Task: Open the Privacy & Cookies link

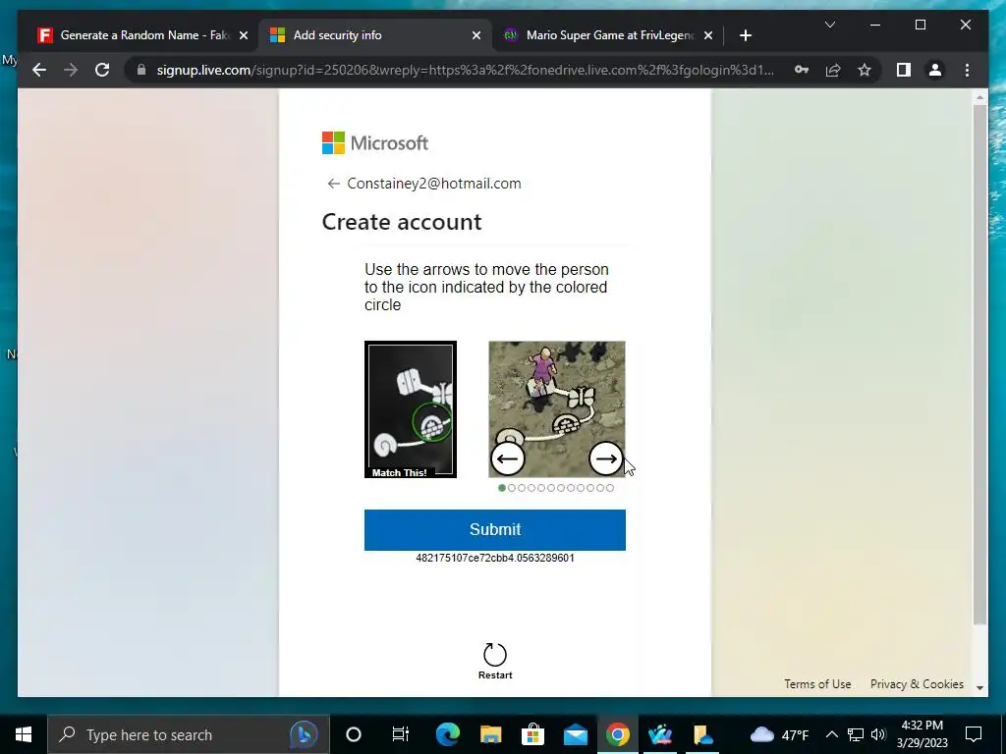Action: (917, 684)
